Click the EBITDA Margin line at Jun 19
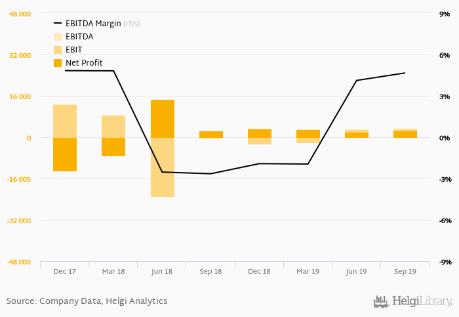This screenshot has height=317, width=459. (x=356, y=81)
